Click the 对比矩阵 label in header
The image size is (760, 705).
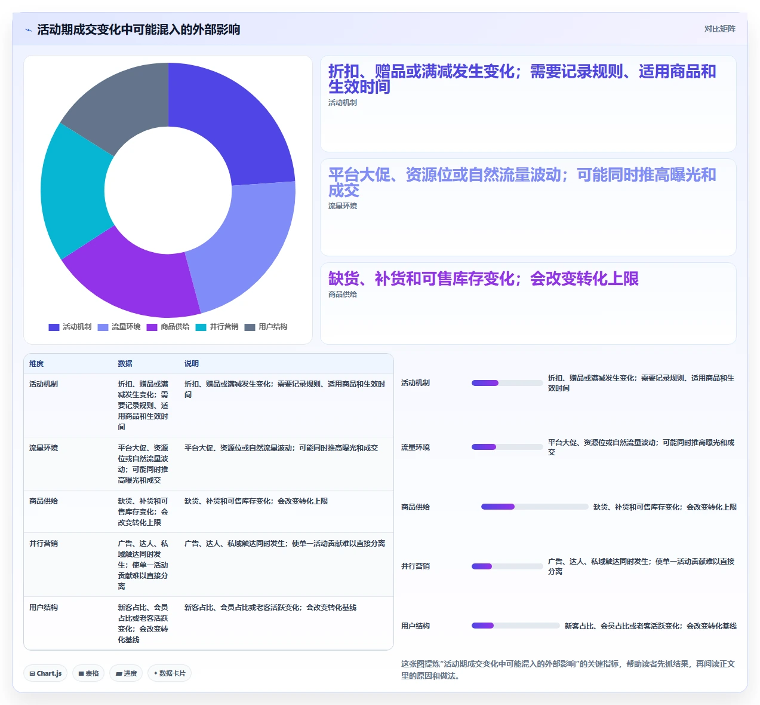pyautogui.click(x=719, y=29)
